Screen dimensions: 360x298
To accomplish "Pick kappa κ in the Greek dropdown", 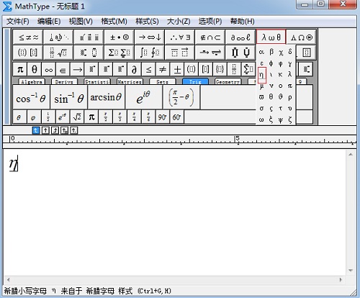I will pos(280,75).
